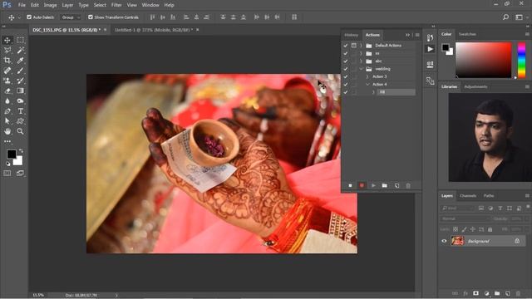532x299 pixels.
Task: Select the Horizontal Type tool
Action: coord(20,111)
